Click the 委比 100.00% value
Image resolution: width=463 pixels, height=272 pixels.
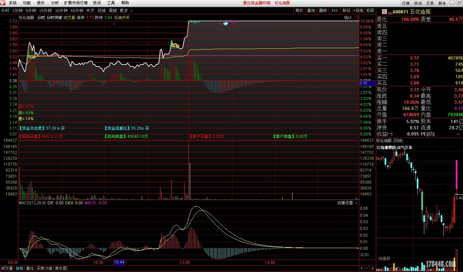pyautogui.click(x=410, y=19)
